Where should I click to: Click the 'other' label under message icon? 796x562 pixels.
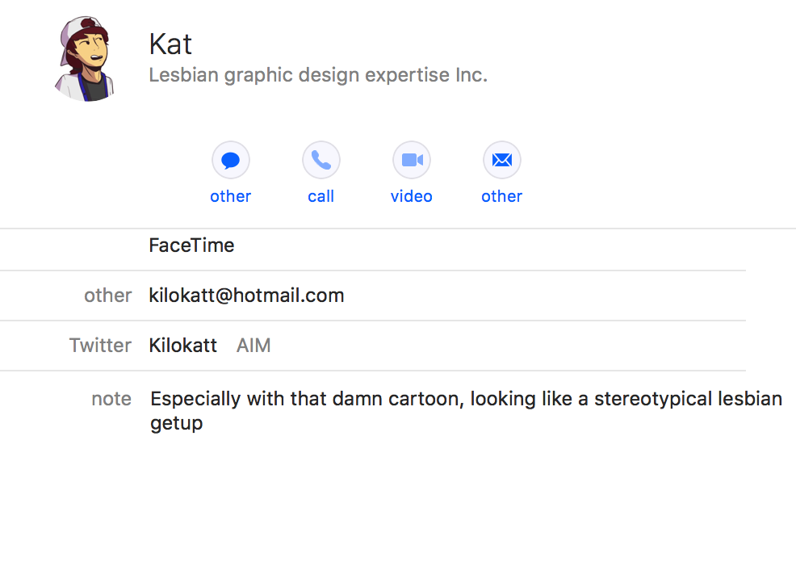(230, 196)
